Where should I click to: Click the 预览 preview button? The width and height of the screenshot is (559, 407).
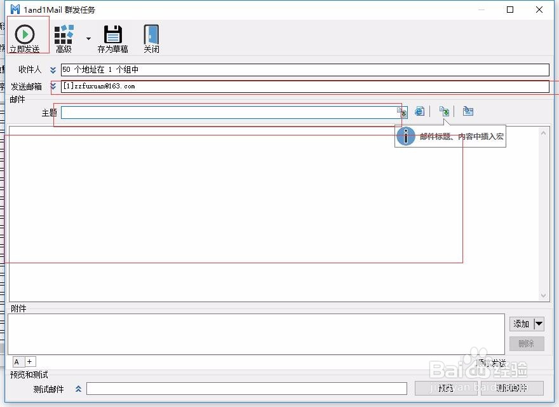[x=446, y=388]
